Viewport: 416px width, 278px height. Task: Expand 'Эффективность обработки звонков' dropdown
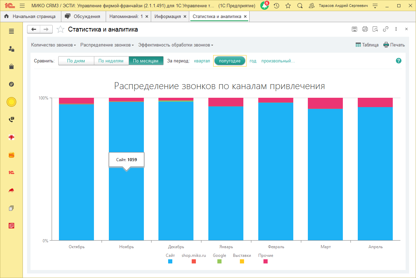175,45
